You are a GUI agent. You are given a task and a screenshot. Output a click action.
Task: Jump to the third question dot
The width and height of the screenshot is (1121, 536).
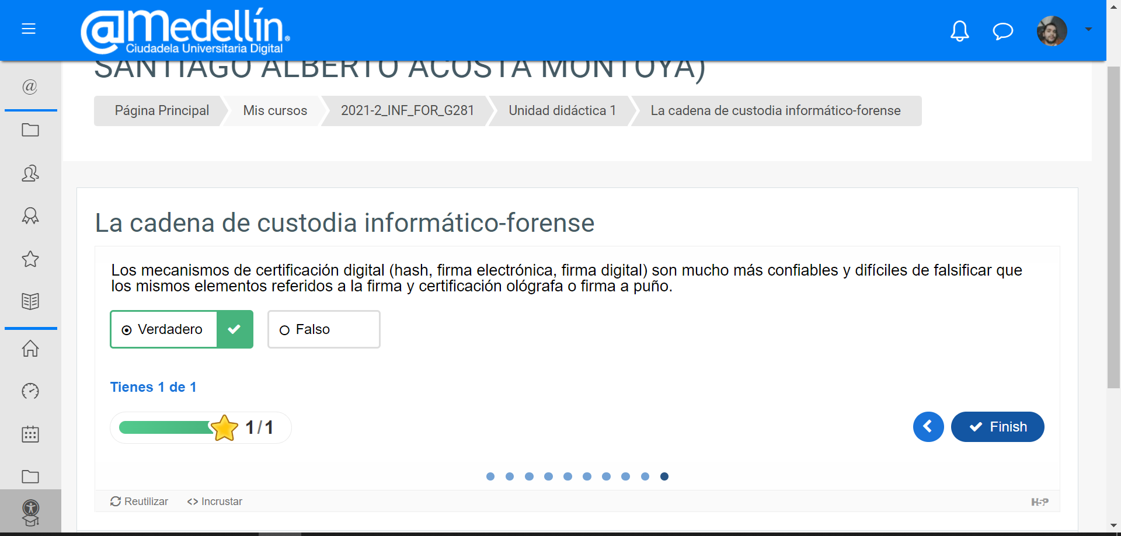(529, 476)
